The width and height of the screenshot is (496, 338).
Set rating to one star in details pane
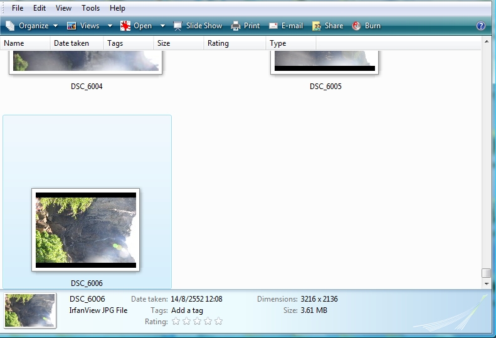(x=176, y=322)
